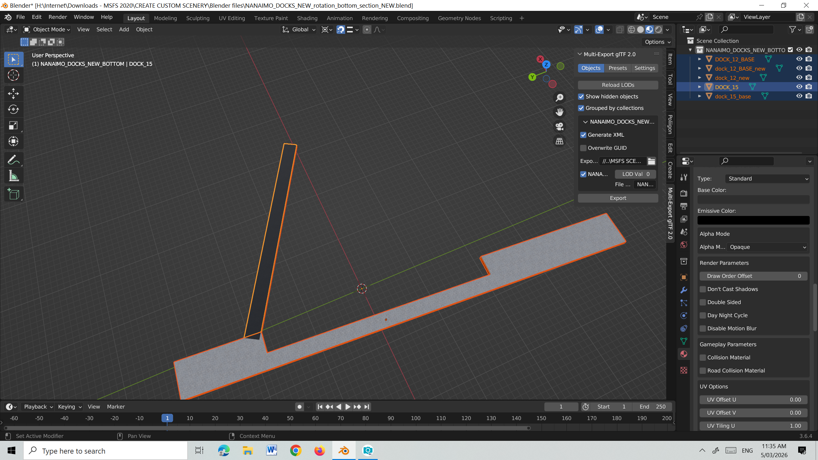Open the Object properties tab icon
The width and height of the screenshot is (818, 460).
click(x=684, y=277)
